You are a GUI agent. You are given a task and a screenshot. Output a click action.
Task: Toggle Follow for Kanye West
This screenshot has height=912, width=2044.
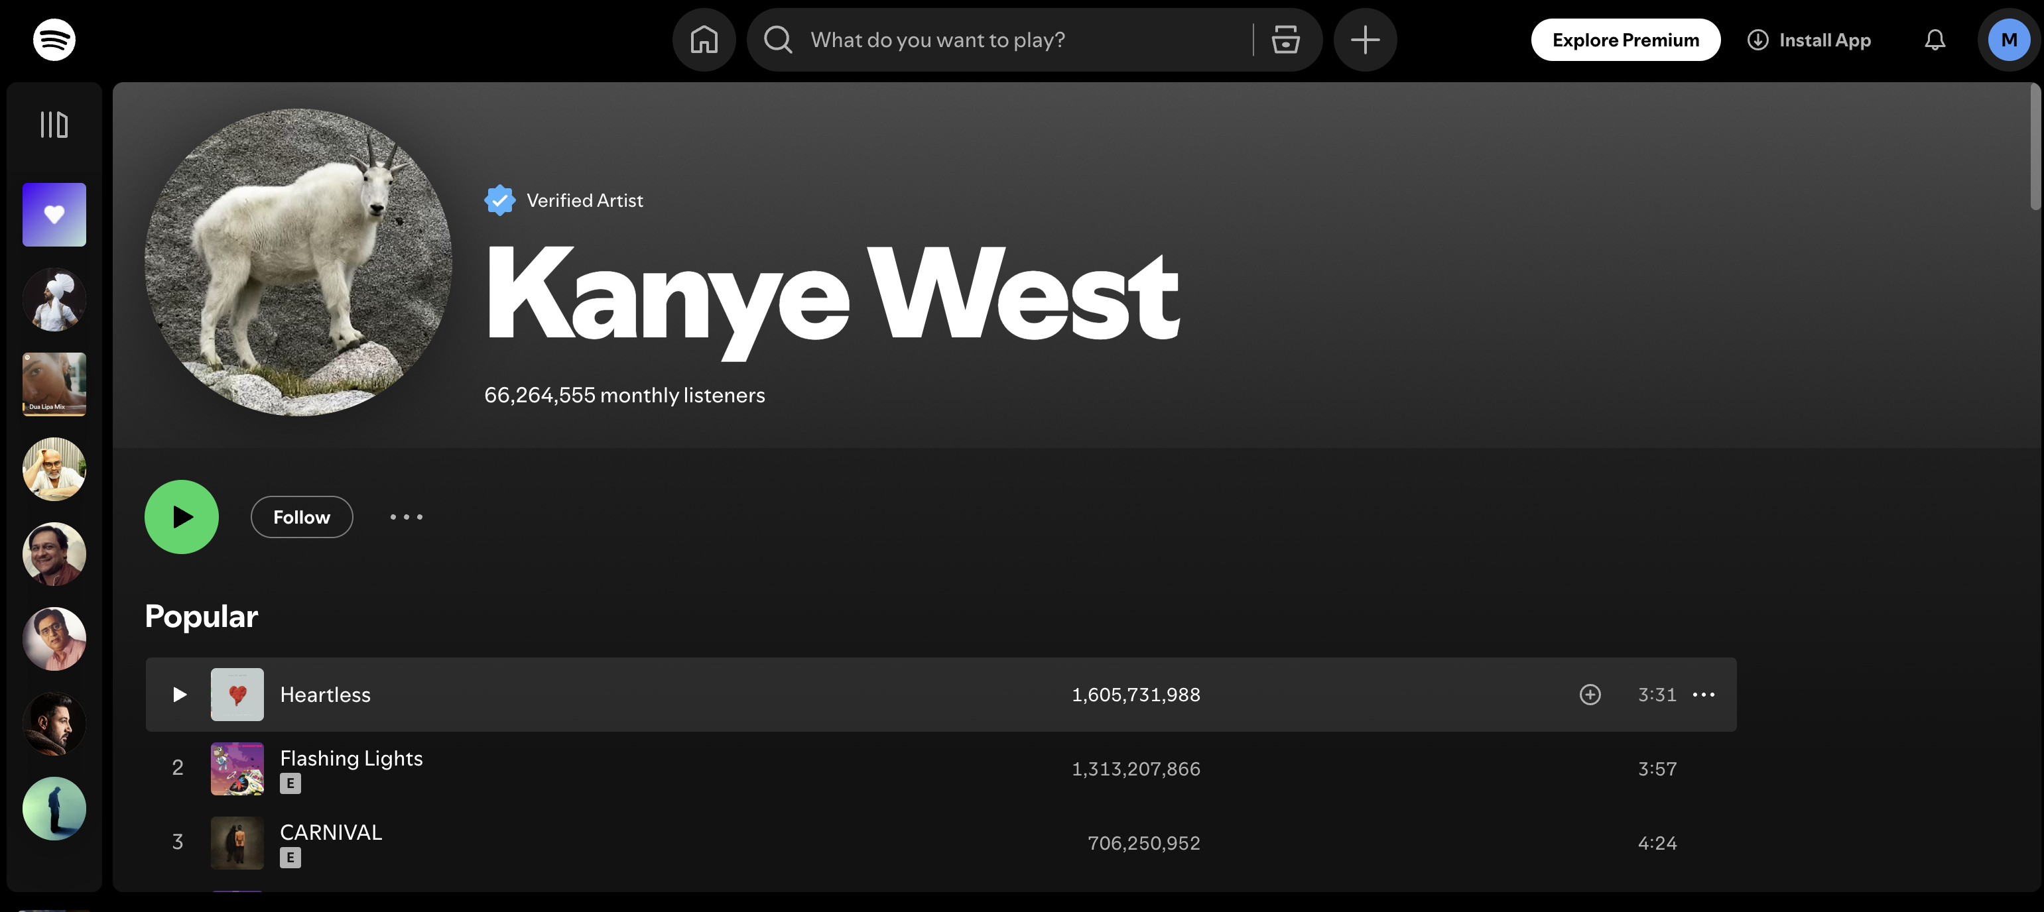pos(302,516)
